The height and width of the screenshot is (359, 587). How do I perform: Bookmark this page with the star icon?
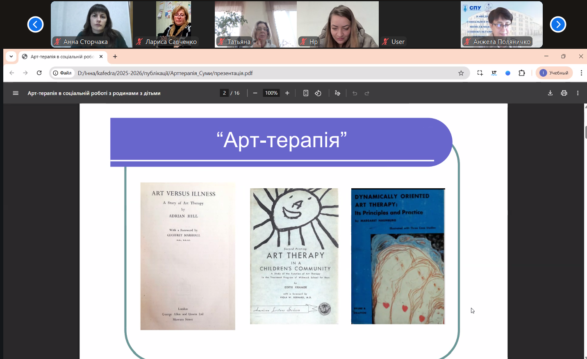461,73
